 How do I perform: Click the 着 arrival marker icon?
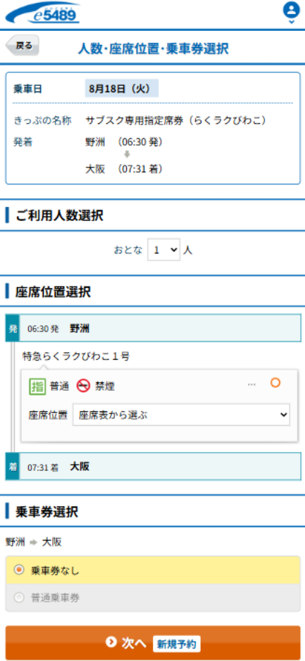coord(12,466)
